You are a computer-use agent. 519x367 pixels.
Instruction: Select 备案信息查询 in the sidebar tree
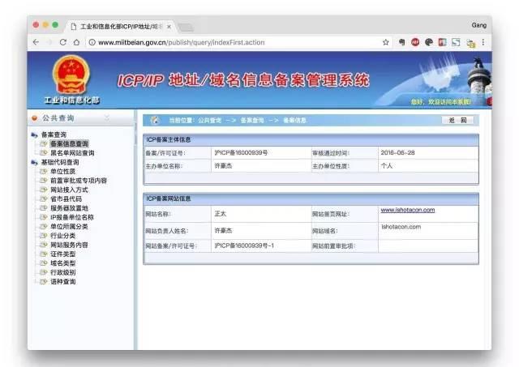69,143
